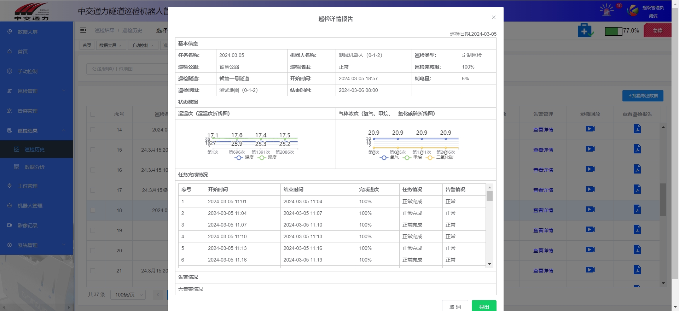Screen dimensions: 679x311
Task: Open 查看详情 link for row 14
Action: [x=543, y=130]
